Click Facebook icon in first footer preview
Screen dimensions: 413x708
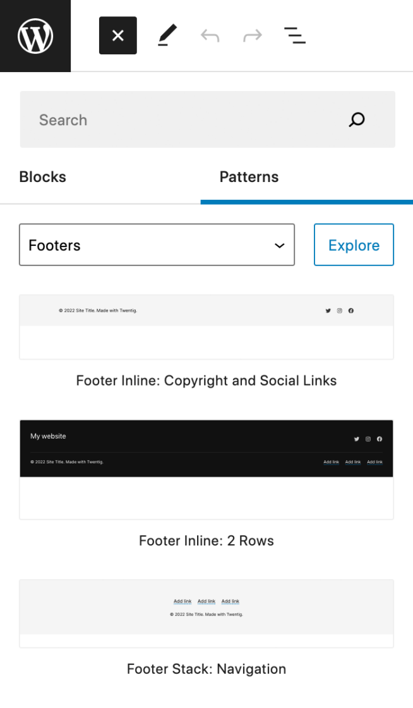[x=351, y=310]
